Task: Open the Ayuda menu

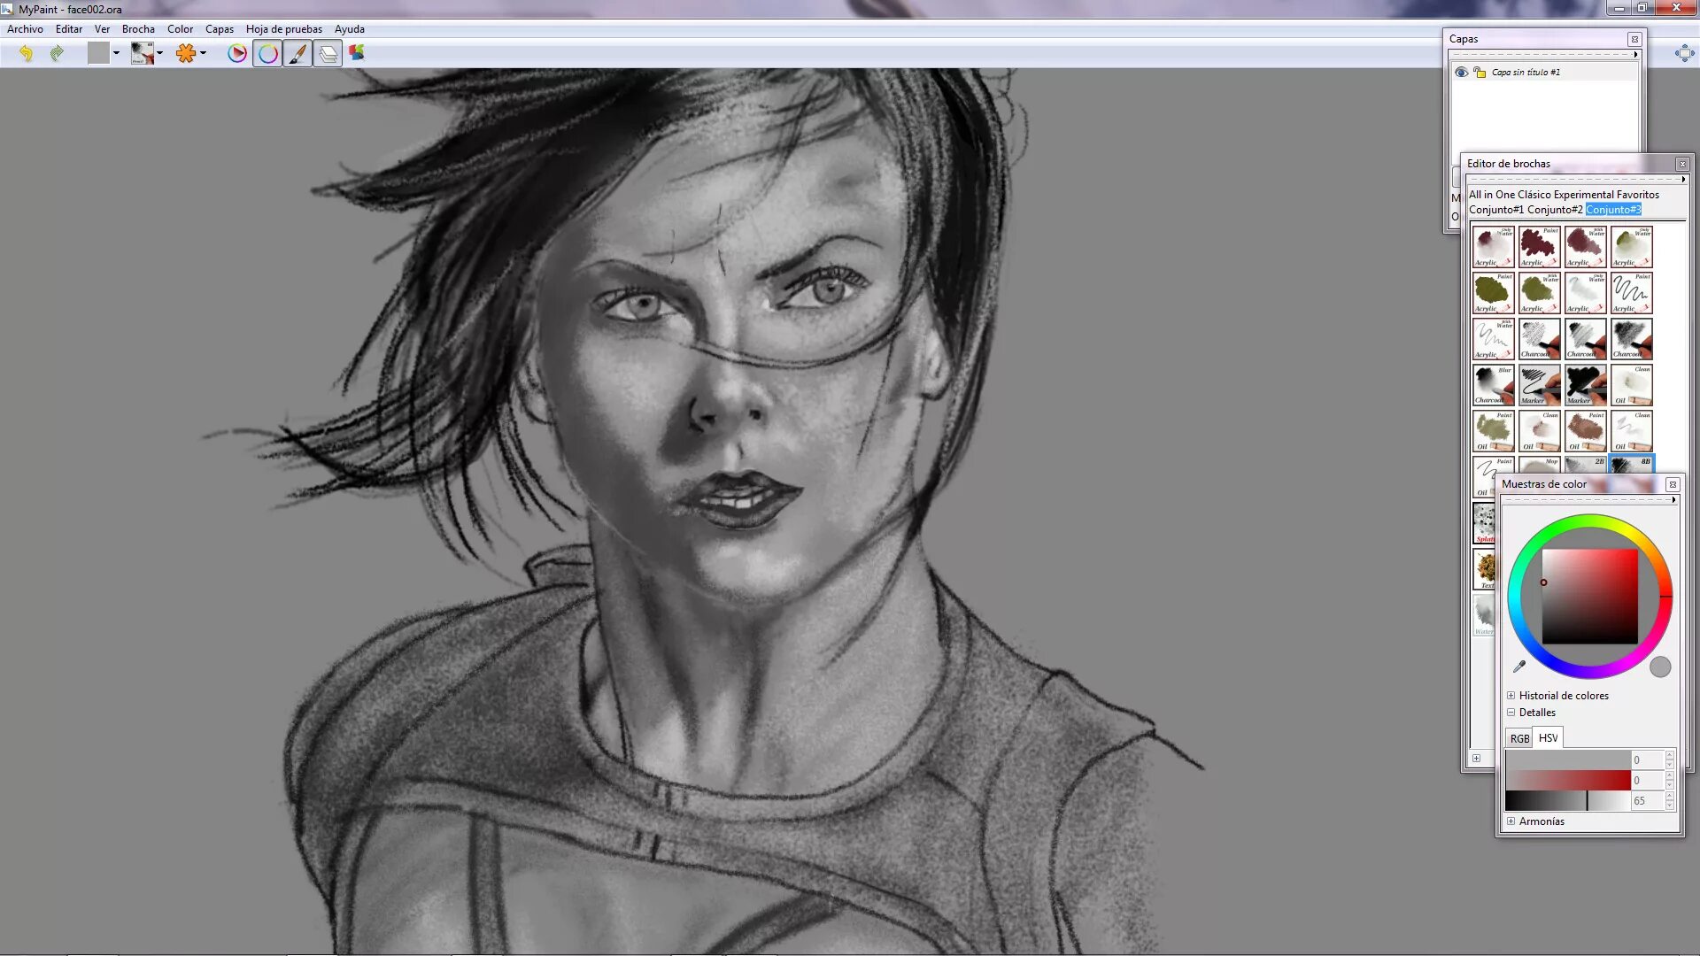Action: click(350, 29)
